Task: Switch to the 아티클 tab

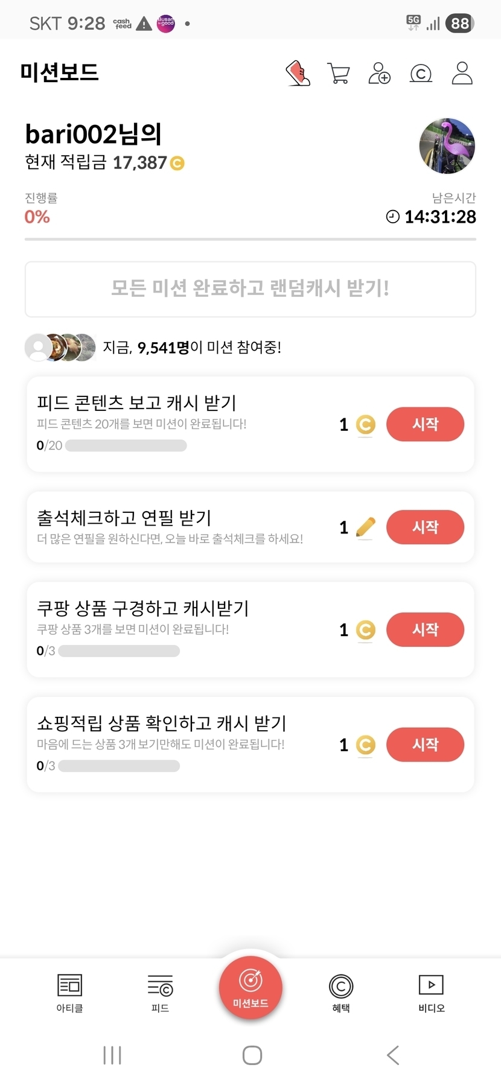Action: tap(69, 993)
